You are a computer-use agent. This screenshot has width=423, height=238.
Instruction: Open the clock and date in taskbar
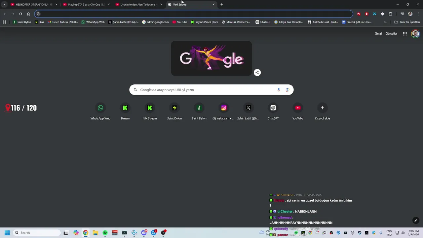[x=414, y=233]
